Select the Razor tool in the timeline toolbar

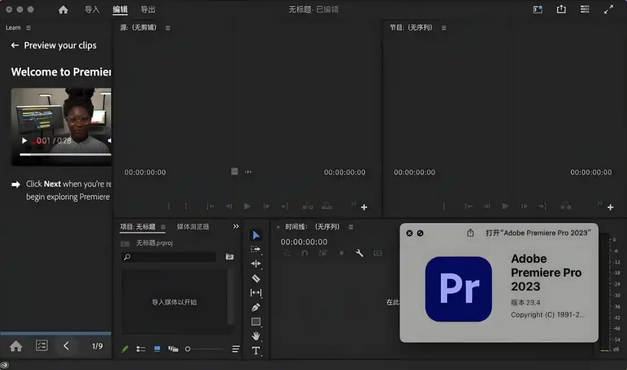click(256, 278)
